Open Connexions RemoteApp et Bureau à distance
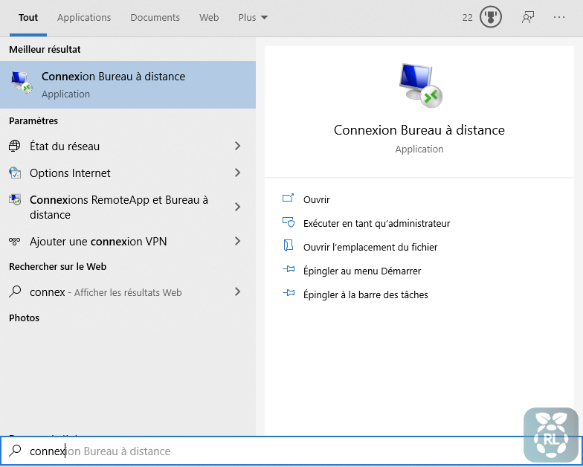 tap(128, 207)
